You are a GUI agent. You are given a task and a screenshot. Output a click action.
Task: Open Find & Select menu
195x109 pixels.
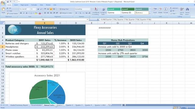coord(187,11)
